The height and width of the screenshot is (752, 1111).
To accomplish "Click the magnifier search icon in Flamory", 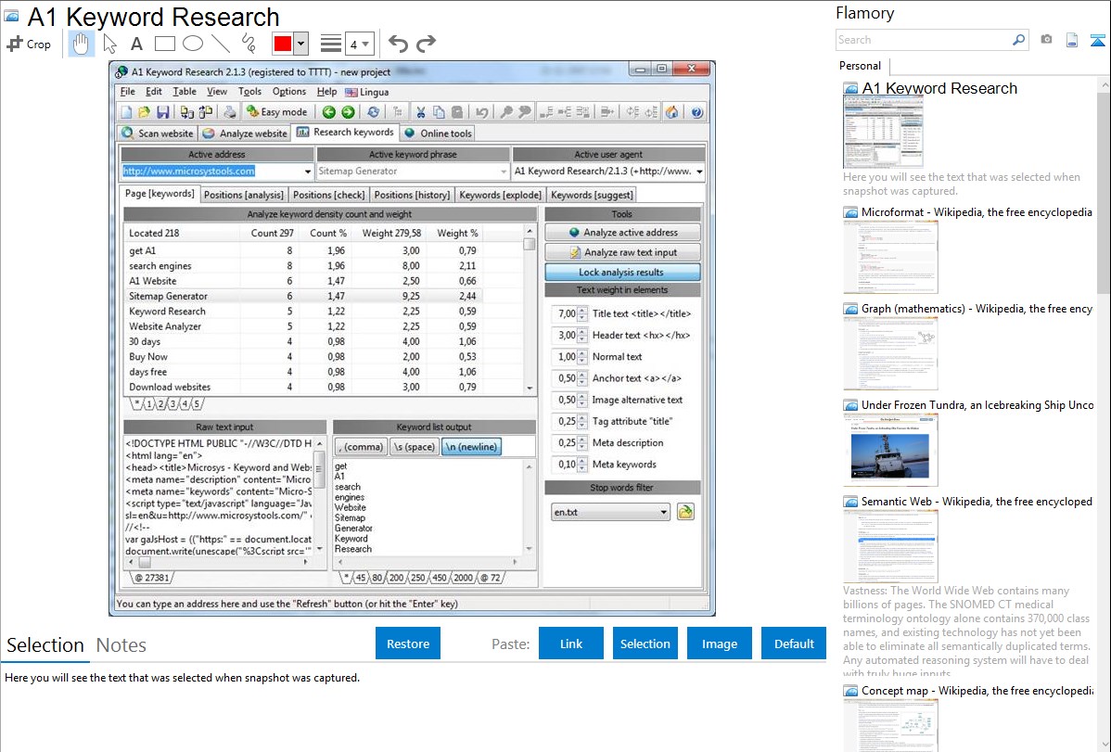I will (x=1018, y=40).
